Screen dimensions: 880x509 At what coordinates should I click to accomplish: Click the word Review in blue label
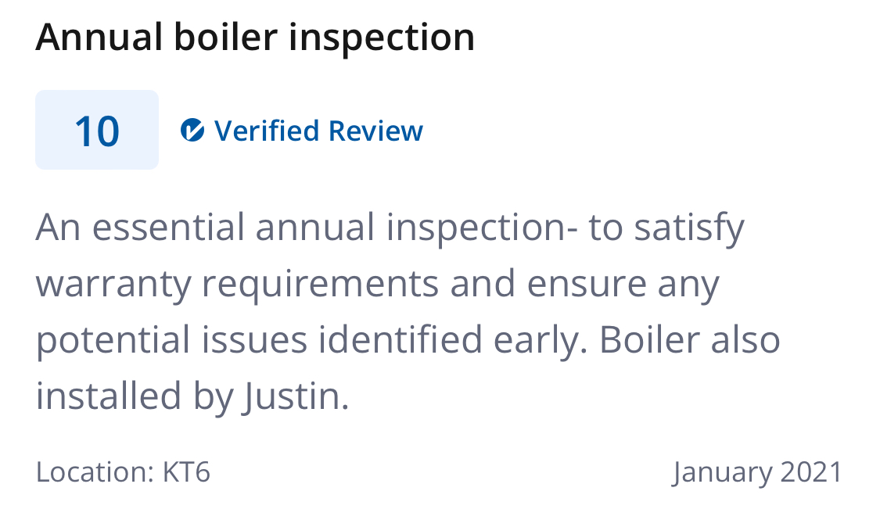(375, 131)
